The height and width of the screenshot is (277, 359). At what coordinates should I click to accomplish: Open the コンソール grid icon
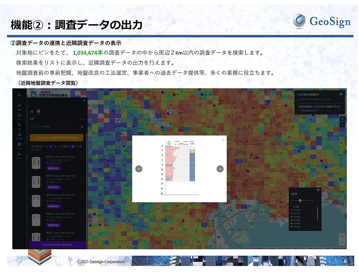coord(20,144)
